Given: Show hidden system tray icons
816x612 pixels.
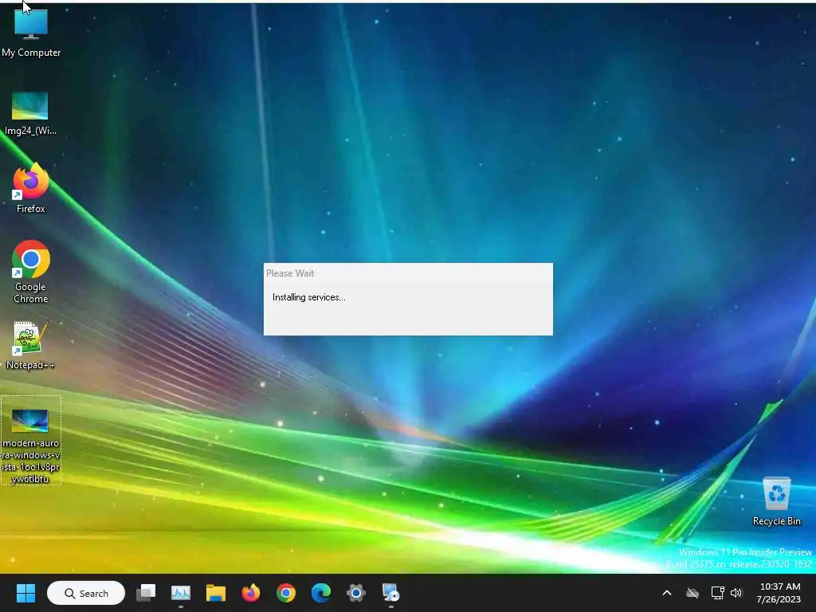Looking at the screenshot, I should [667, 593].
